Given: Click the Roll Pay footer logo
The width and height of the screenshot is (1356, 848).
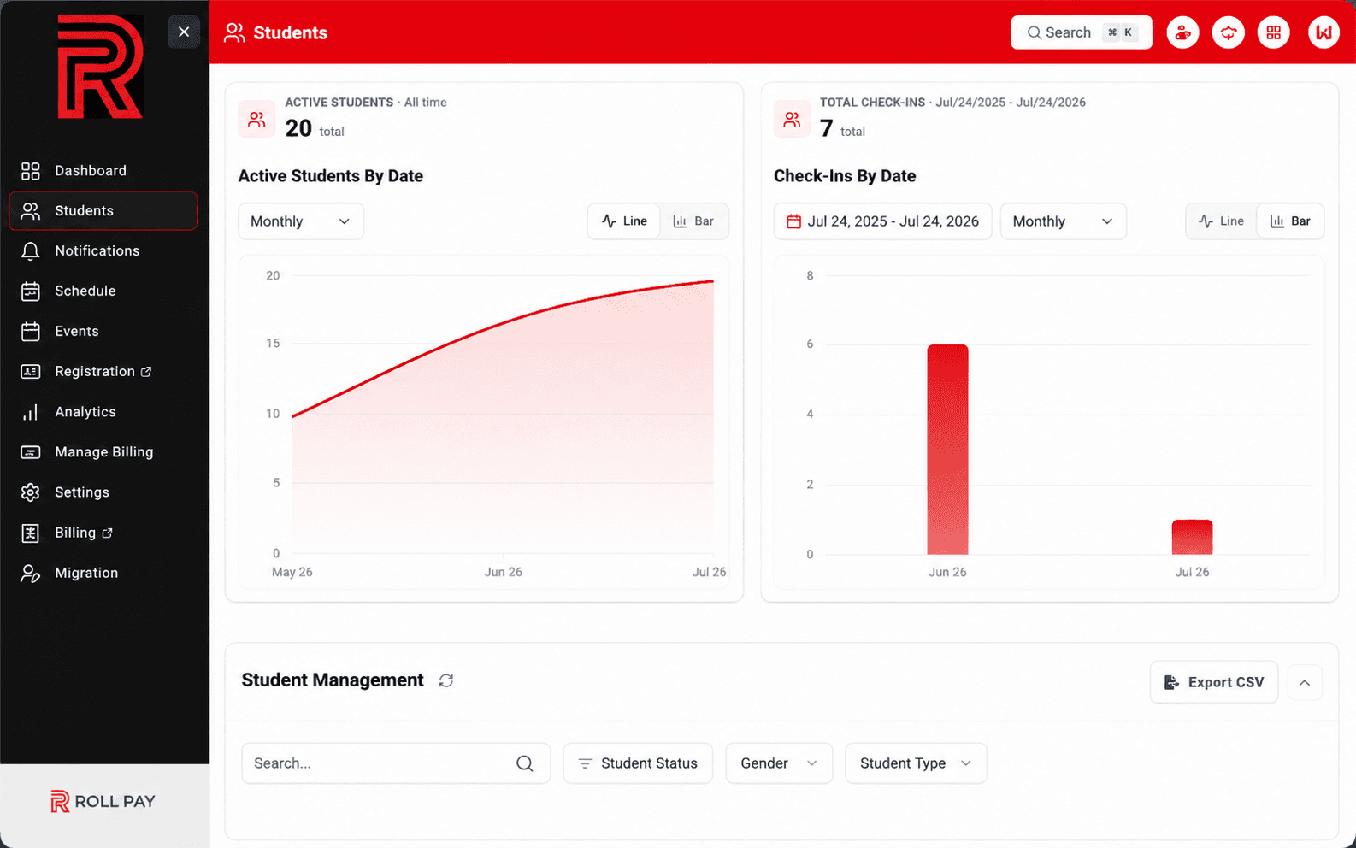Looking at the screenshot, I should point(103,802).
